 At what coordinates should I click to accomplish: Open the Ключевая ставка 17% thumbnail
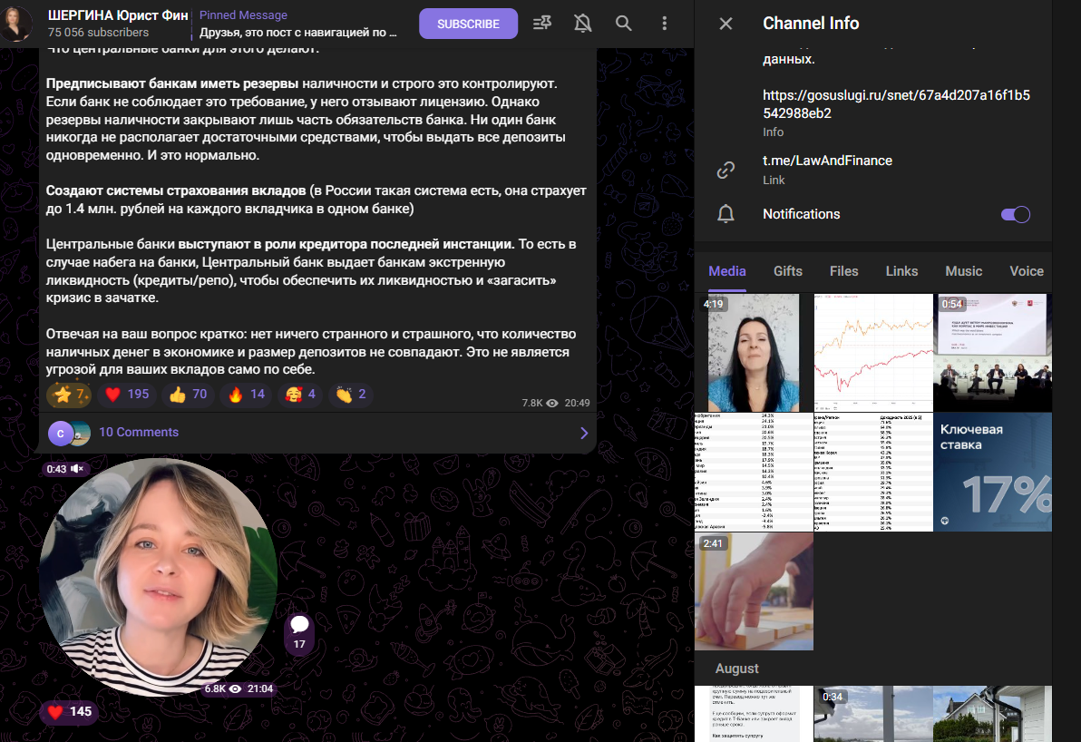coord(992,473)
